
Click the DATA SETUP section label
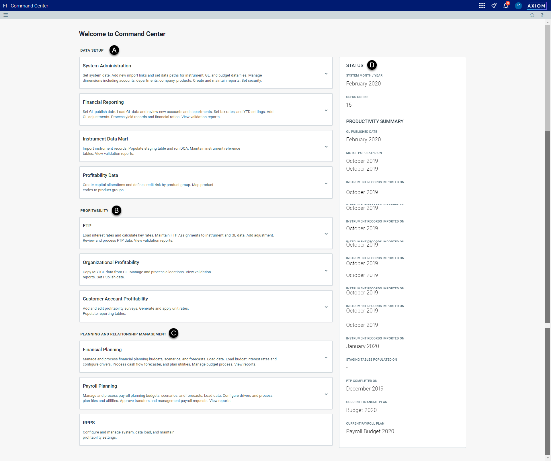(92, 50)
